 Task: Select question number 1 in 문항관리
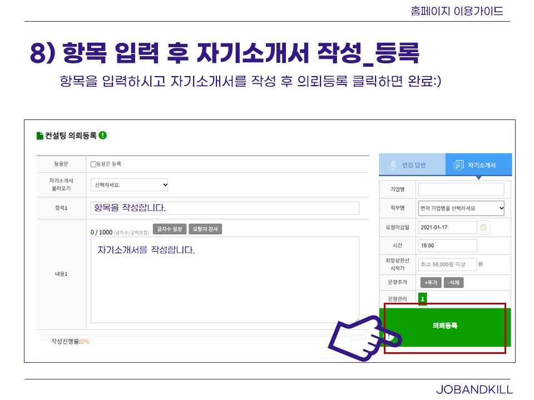click(x=422, y=299)
